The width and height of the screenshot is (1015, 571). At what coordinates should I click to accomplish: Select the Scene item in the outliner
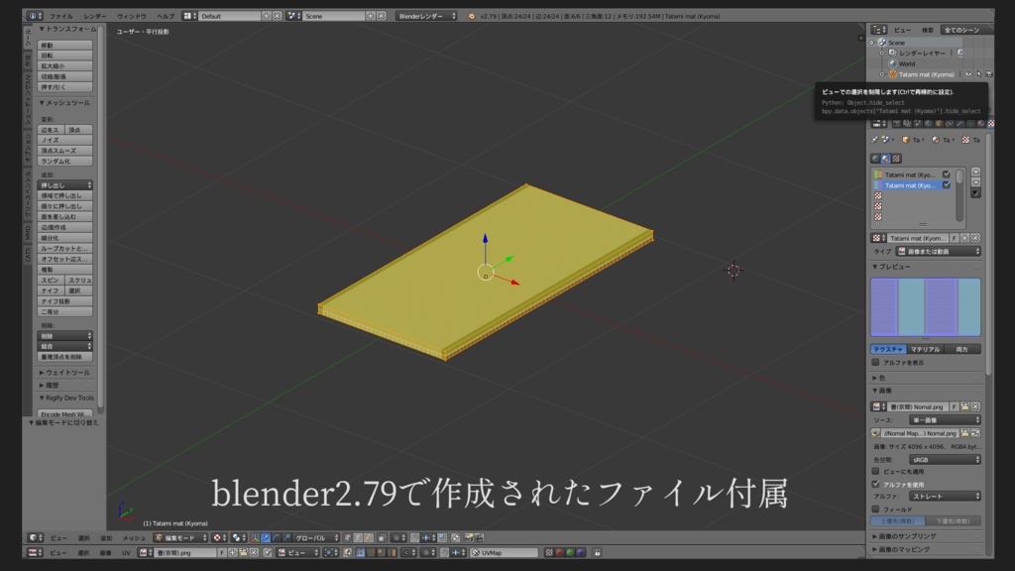pos(896,43)
